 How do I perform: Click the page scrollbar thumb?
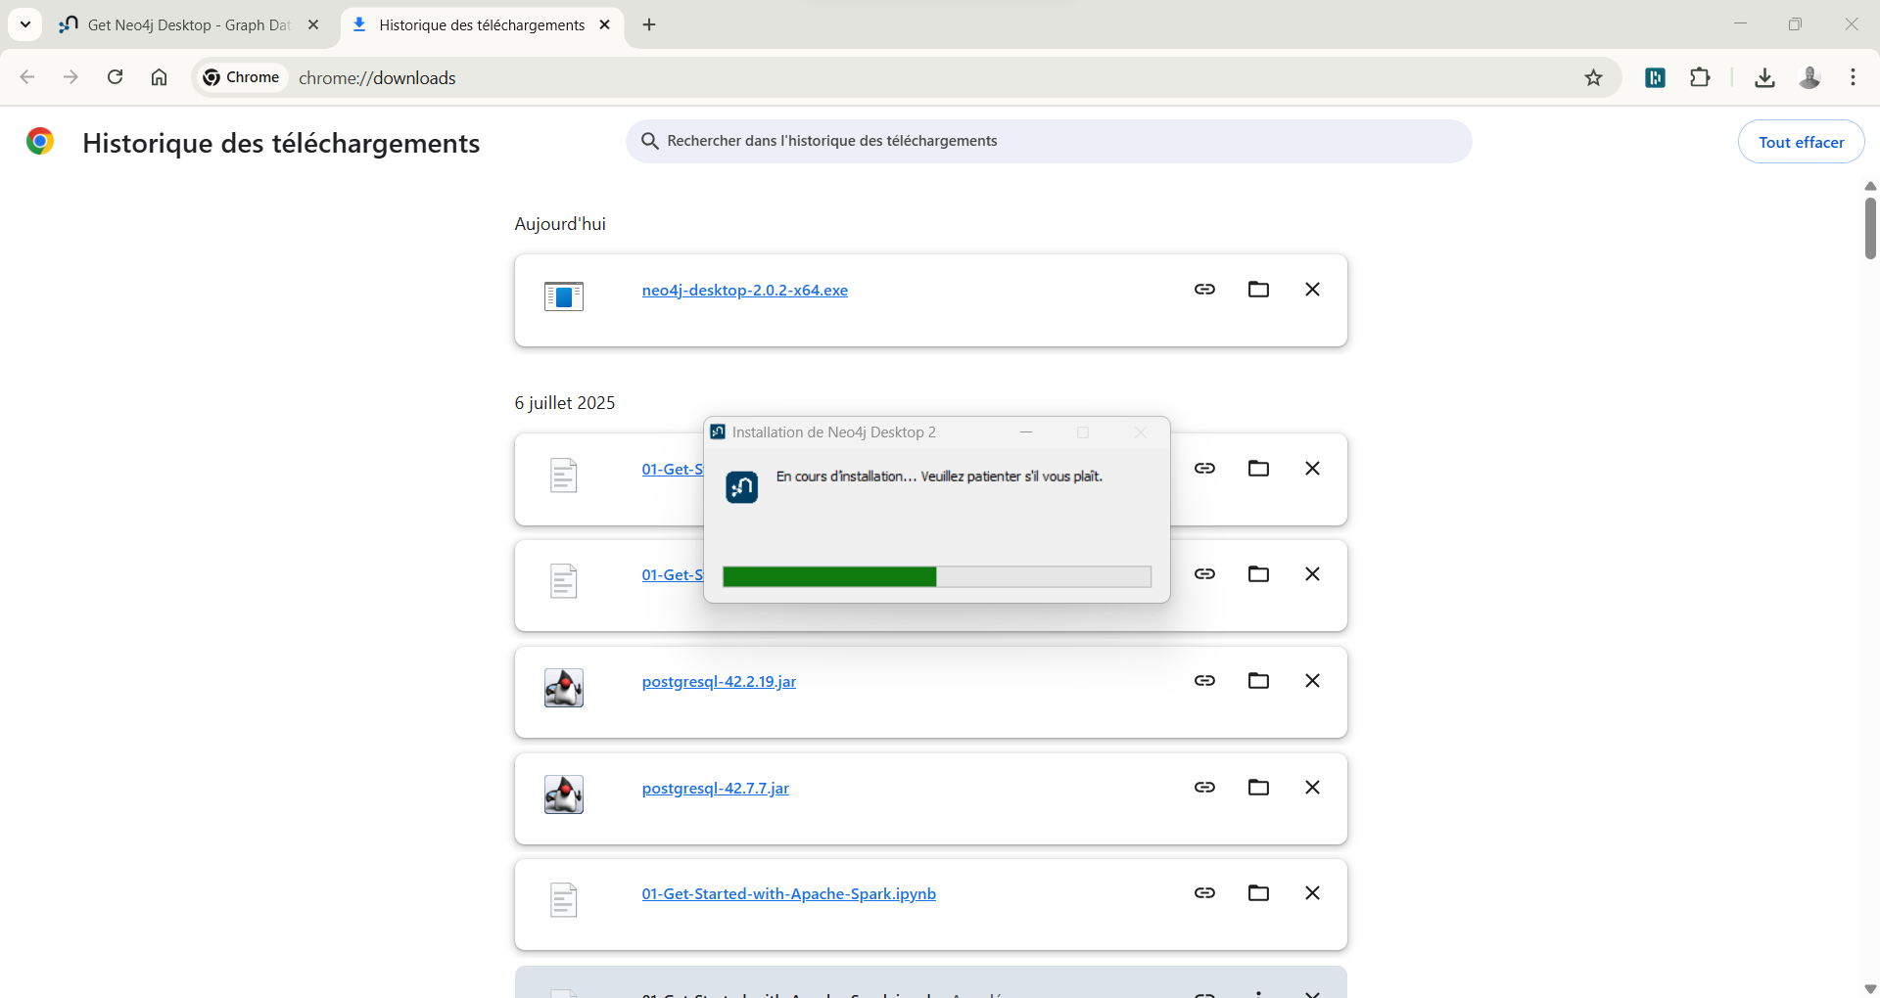pyautogui.click(x=1870, y=228)
